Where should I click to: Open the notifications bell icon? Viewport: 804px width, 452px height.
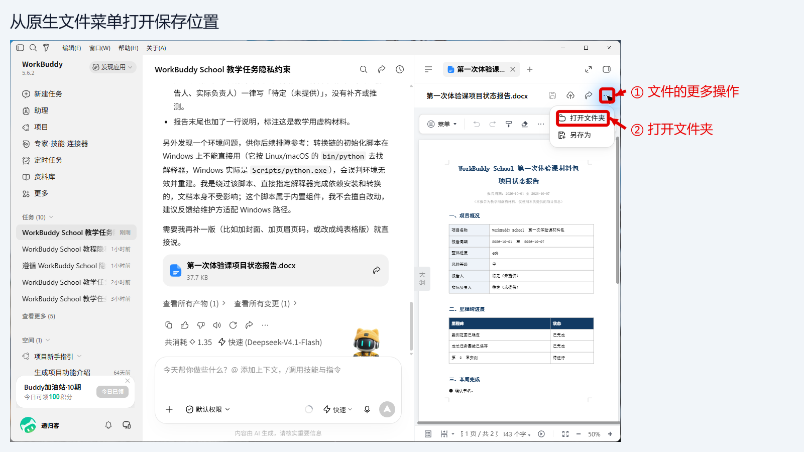[108, 425]
